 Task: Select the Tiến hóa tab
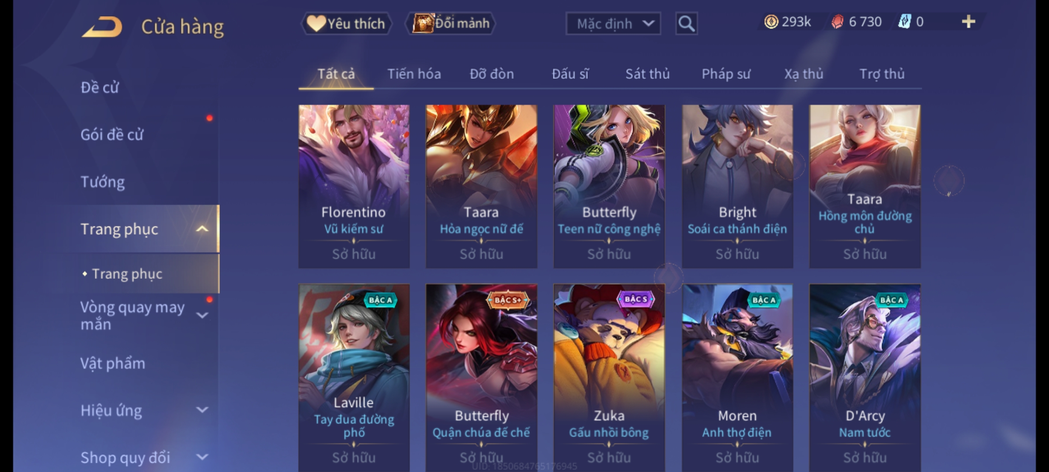[414, 74]
